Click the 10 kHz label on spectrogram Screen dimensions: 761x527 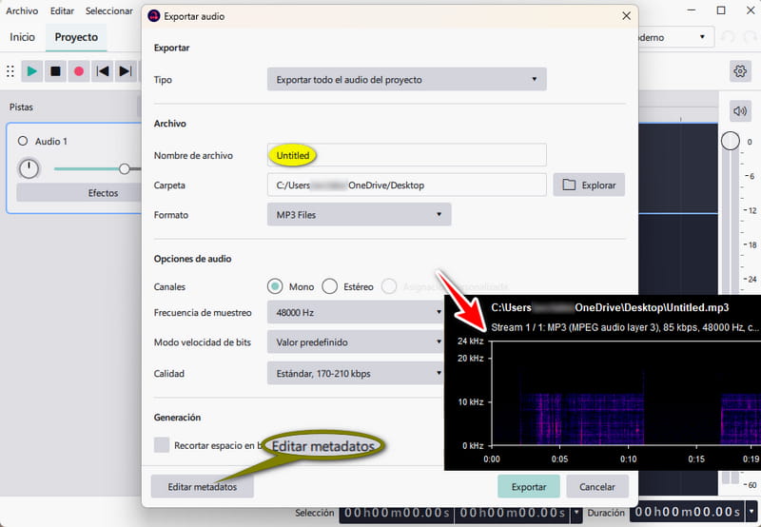pyautogui.click(x=471, y=401)
